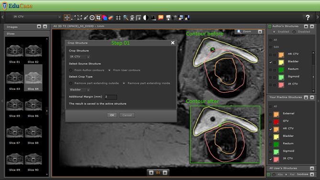Collapse Author's Structures with the down arrow
Image resolution: width=320 pixels, height=180 pixels.
312,26
